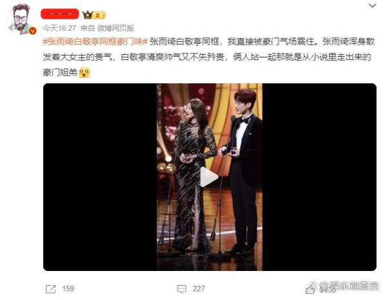Image resolution: width=387 pixels, height=300 pixels.
Task: Click the black right area of video player
Action: click(319, 177)
